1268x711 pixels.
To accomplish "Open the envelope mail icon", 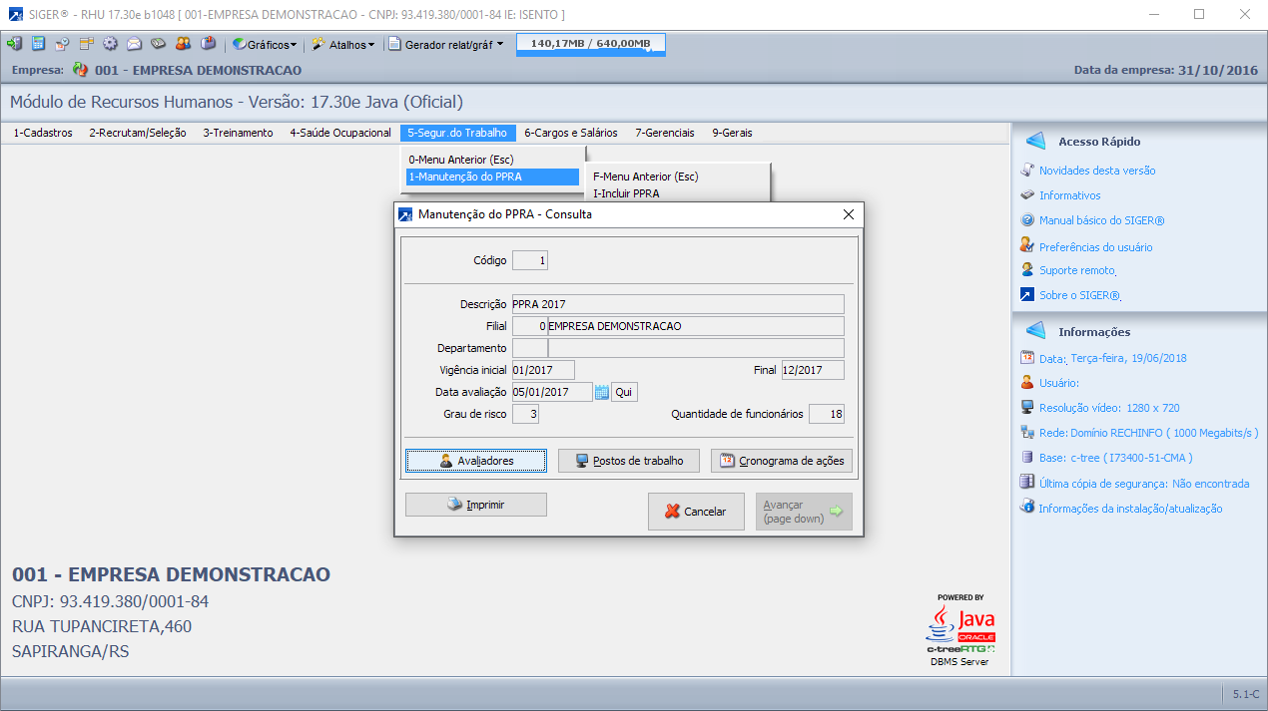I will [x=134, y=44].
